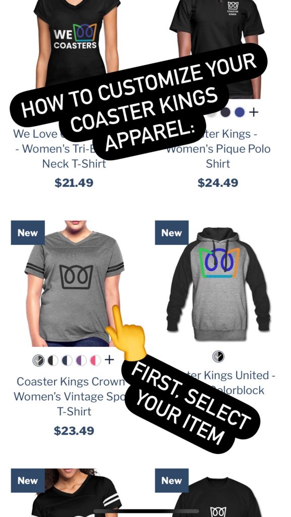Tap the New badge on the colorblock hoodie

click(x=172, y=232)
